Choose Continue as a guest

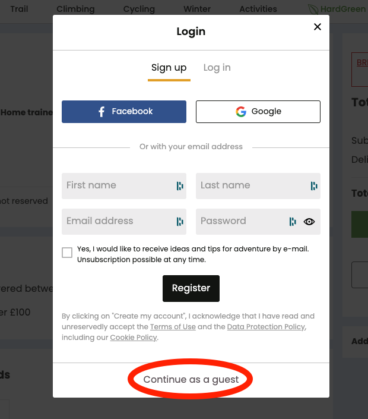(x=191, y=379)
